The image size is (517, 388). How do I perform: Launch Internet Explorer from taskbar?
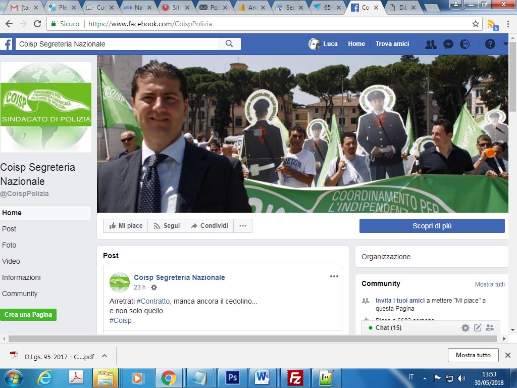pyautogui.click(x=45, y=378)
